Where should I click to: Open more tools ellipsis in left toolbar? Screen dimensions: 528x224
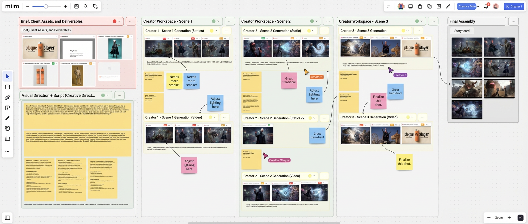click(7, 152)
